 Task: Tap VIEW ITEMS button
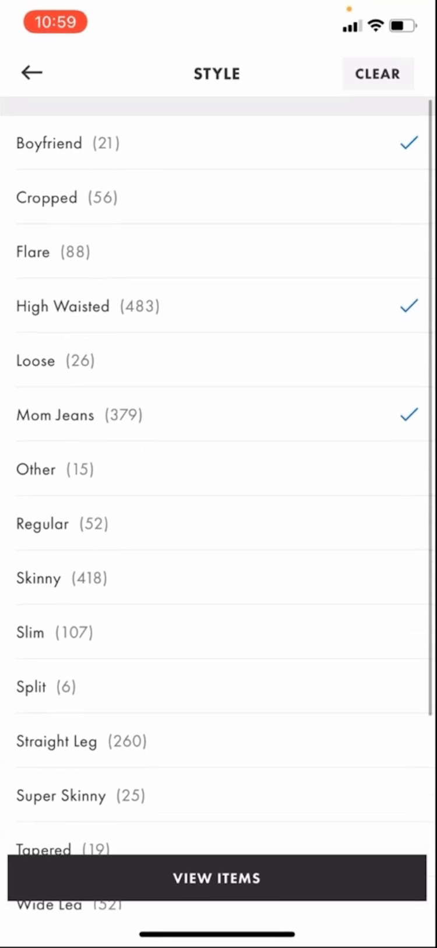(217, 878)
